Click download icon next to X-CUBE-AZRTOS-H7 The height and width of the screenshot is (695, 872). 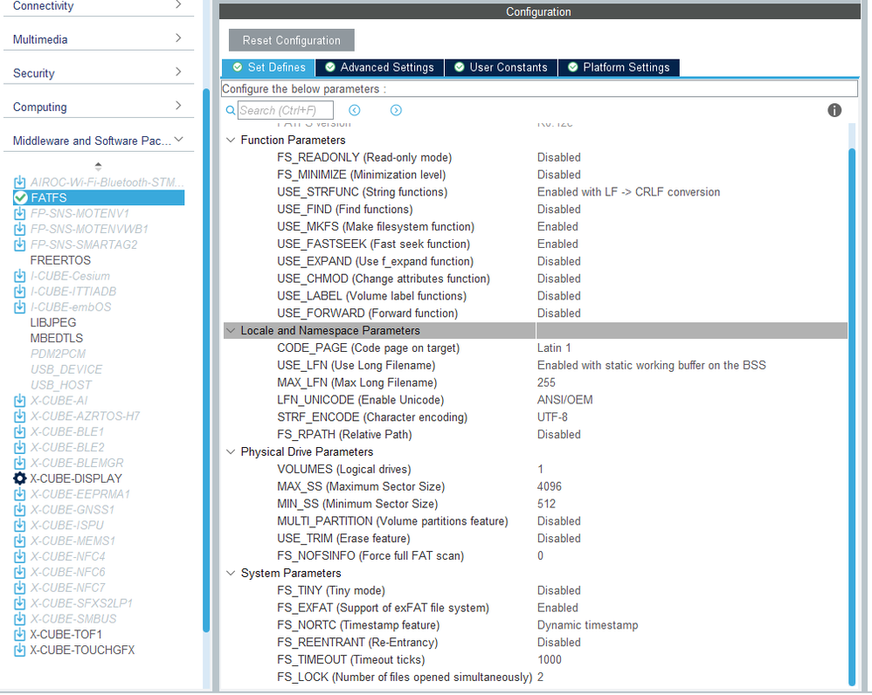coord(19,416)
